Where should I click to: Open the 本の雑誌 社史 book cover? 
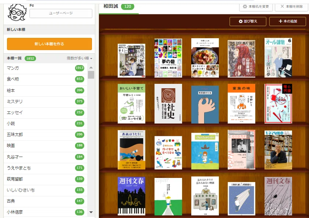pos(168,104)
